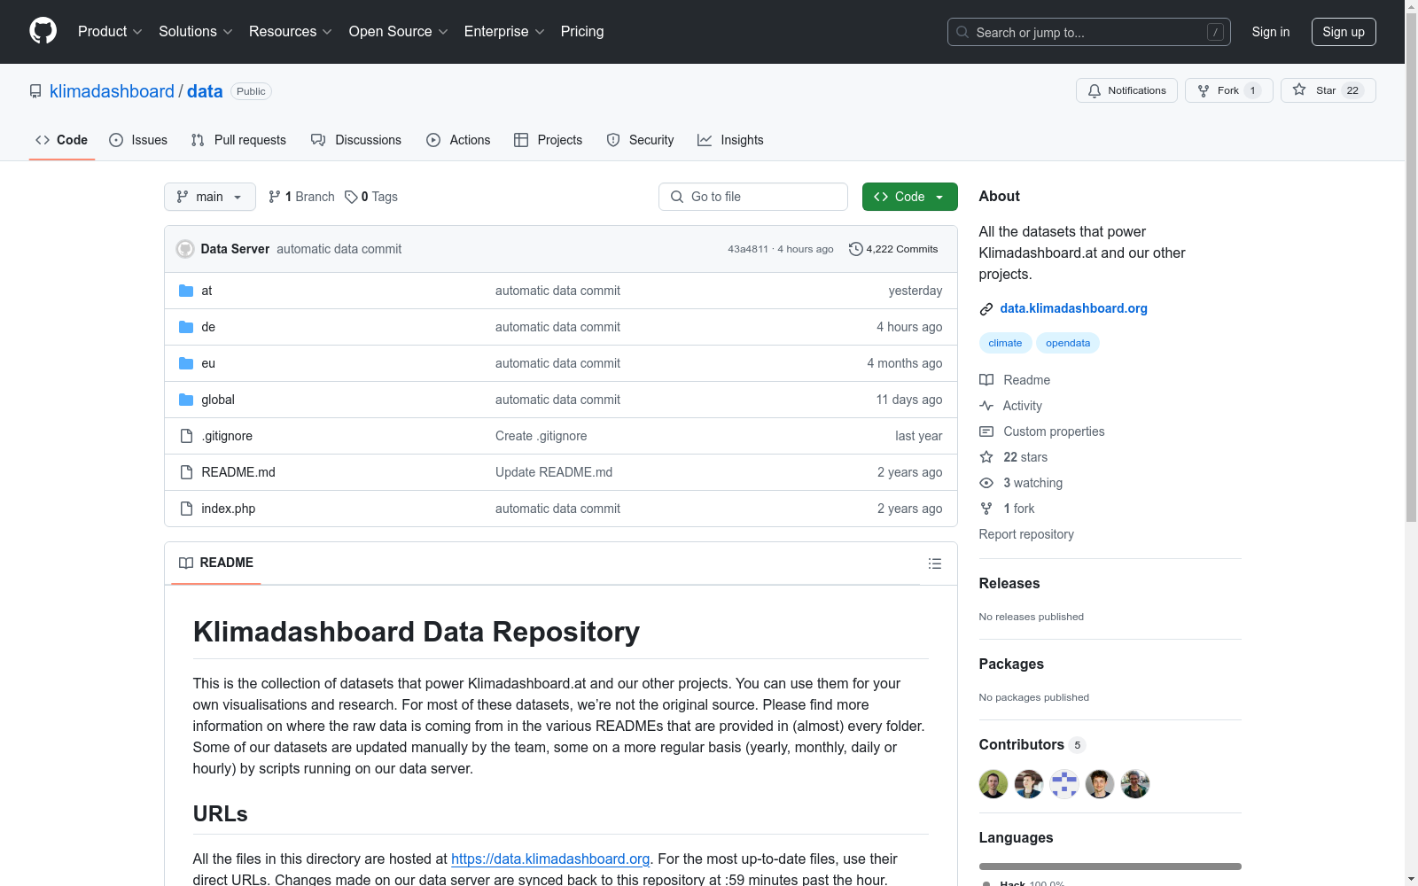The width and height of the screenshot is (1418, 886).
Task: Expand the Resources menu
Action: pyautogui.click(x=291, y=32)
